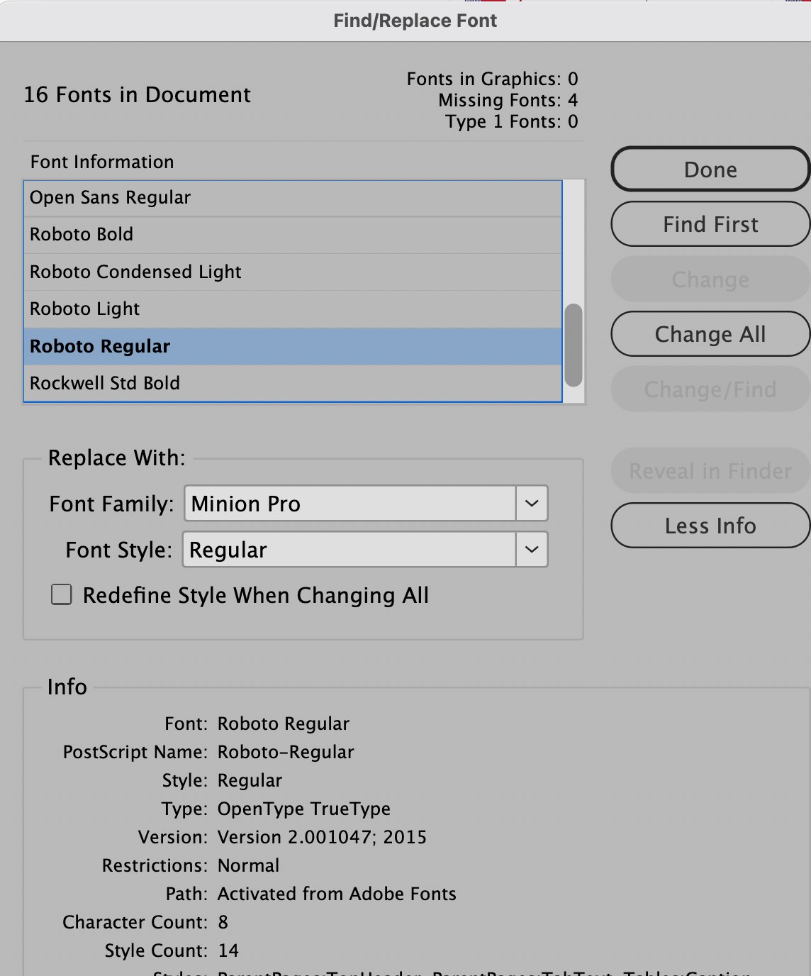This screenshot has width=811, height=976.
Task: Enable Redefine Style When Changing All checkbox
Action: click(x=62, y=594)
